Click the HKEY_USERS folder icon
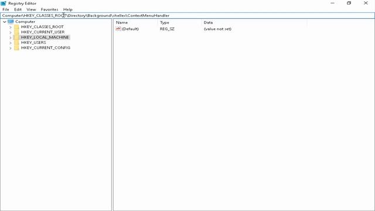This screenshot has height=211, width=375. 16,43
